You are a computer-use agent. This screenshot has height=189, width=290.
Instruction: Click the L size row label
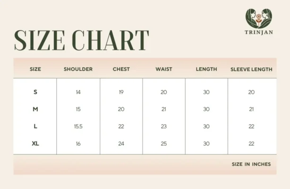coord(35,127)
